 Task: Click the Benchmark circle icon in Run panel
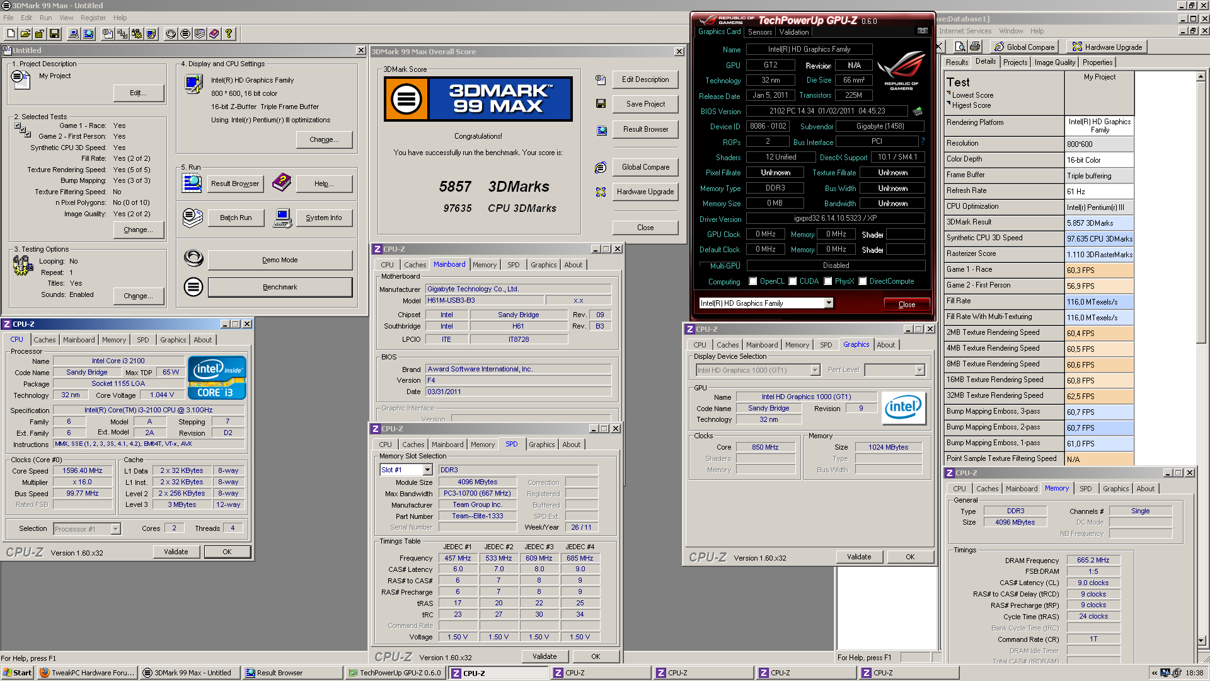pos(193,287)
